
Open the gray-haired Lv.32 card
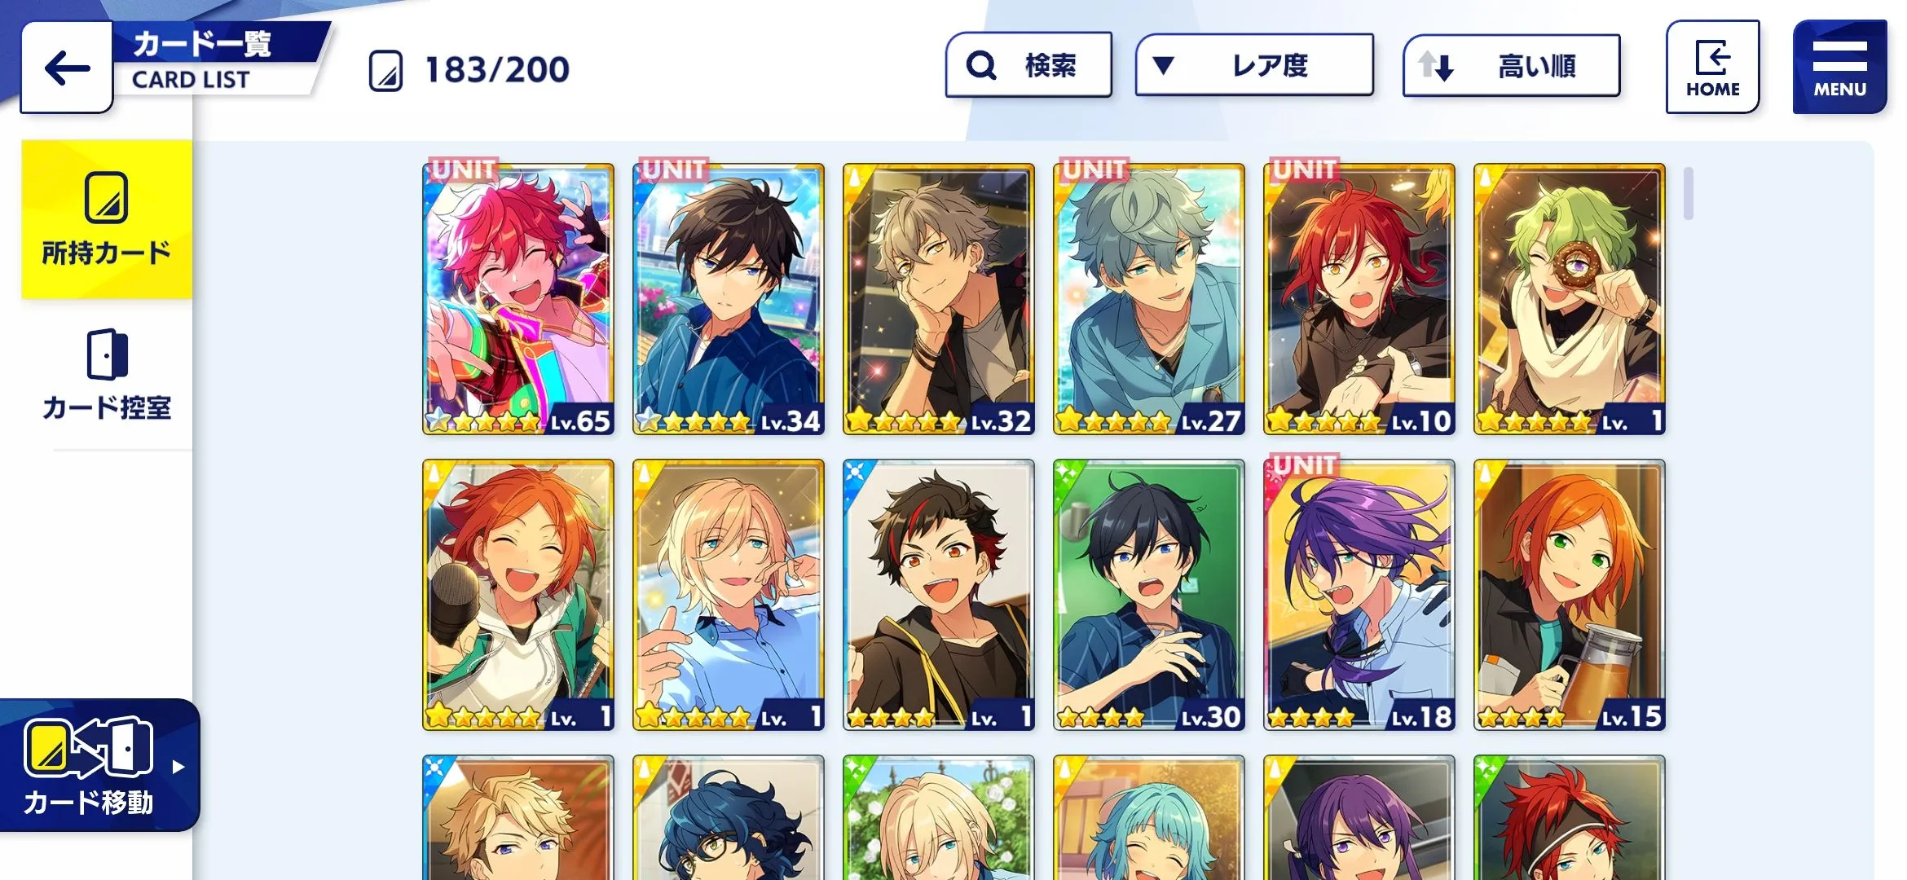(x=939, y=299)
